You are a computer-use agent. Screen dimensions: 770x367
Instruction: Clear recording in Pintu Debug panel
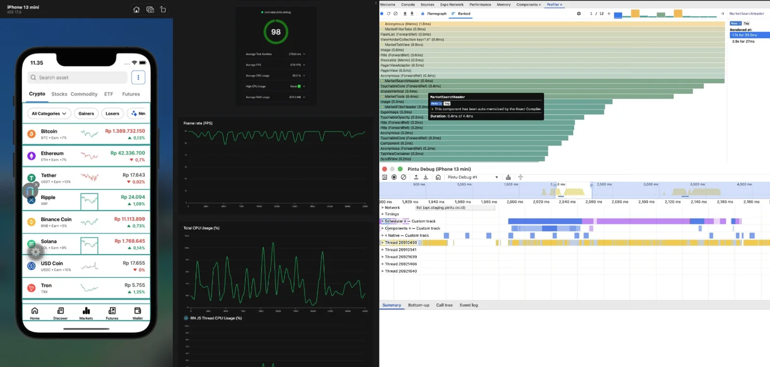[x=403, y=177]
